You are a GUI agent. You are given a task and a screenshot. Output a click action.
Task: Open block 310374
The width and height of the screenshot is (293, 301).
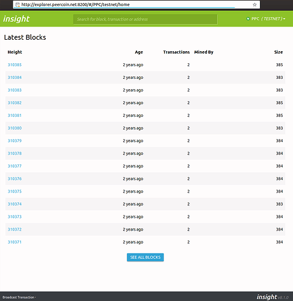pyautogui.click(x=14, y=204)
